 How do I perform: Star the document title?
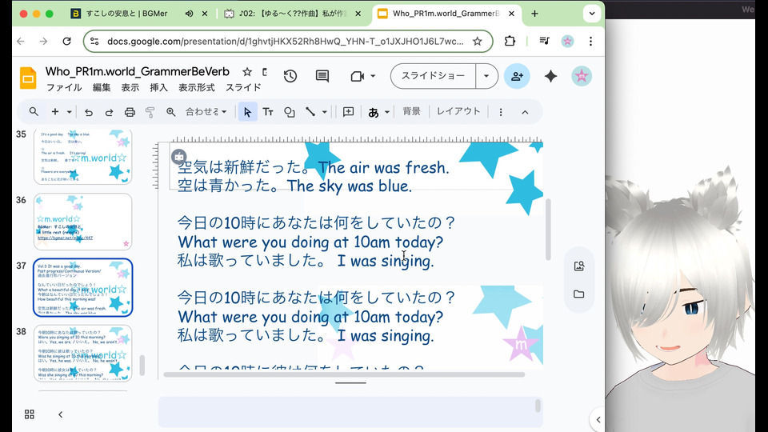pyautogui.click(x=247, y=72)
